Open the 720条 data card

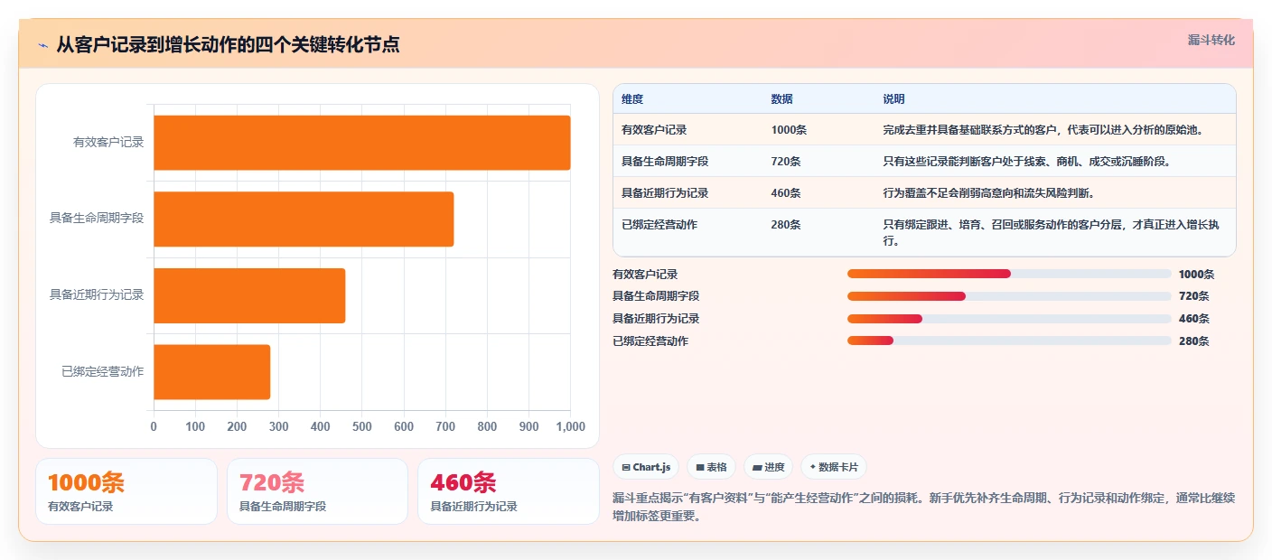318,491
